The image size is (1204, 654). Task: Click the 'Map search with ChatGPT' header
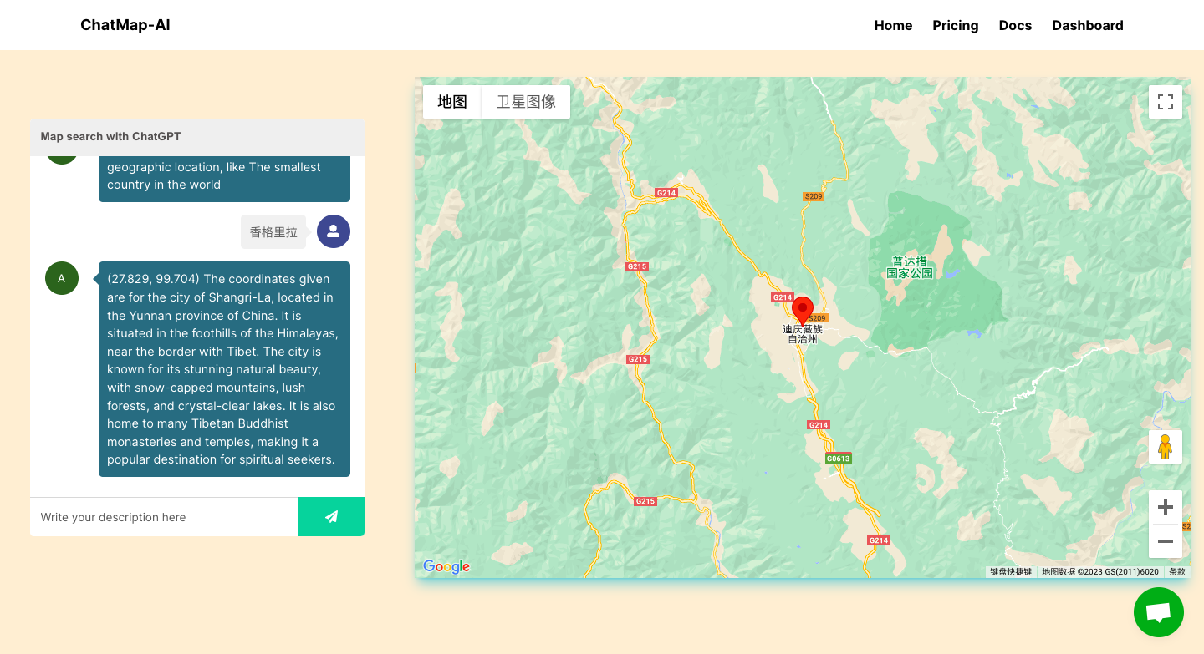[x=110, y=137]
